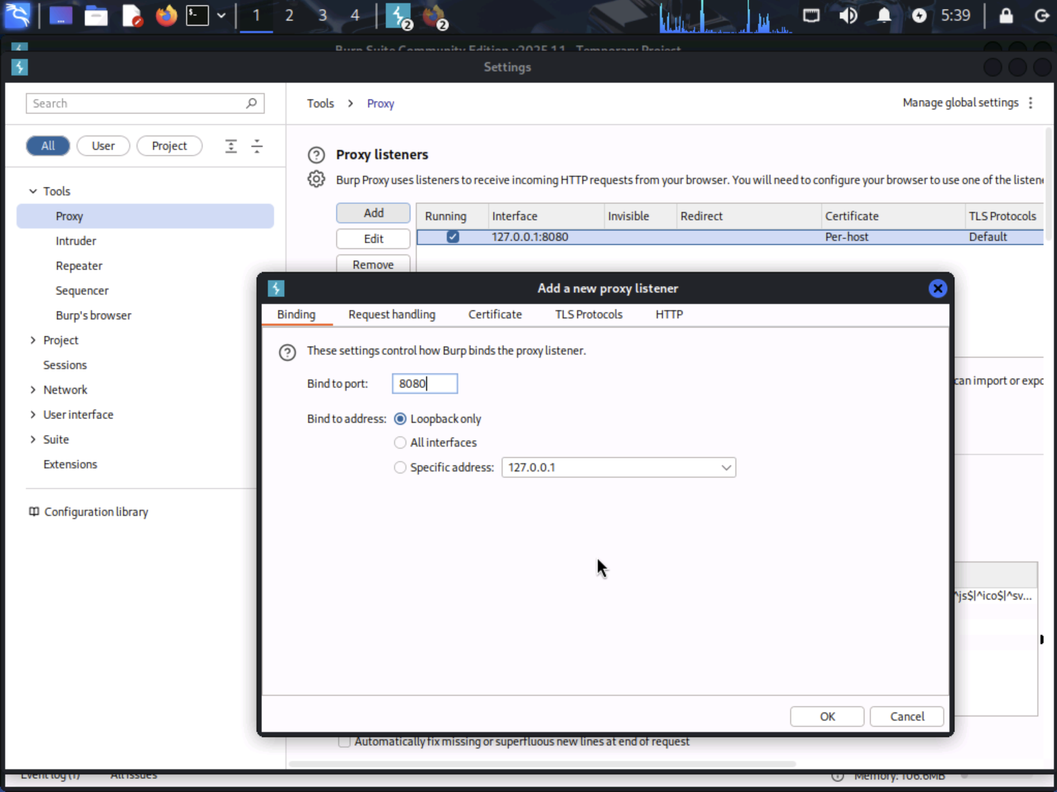Open the Manage global settings kebab menu
The image size is (1057, 792).
tap(1030, 103)
